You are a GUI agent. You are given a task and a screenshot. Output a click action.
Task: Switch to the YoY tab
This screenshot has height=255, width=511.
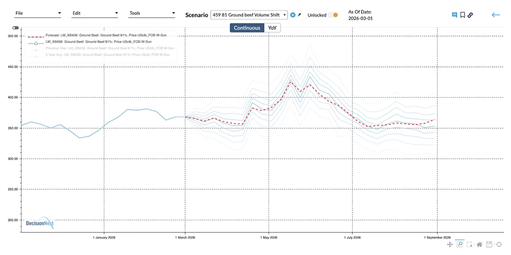272,28
